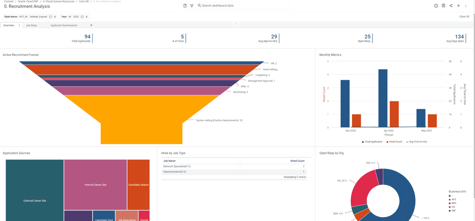This screenshot has height=221, width=475.
Task: Remove the State Name filter chip
Action: pyautogui.click(x=55, y=17)
